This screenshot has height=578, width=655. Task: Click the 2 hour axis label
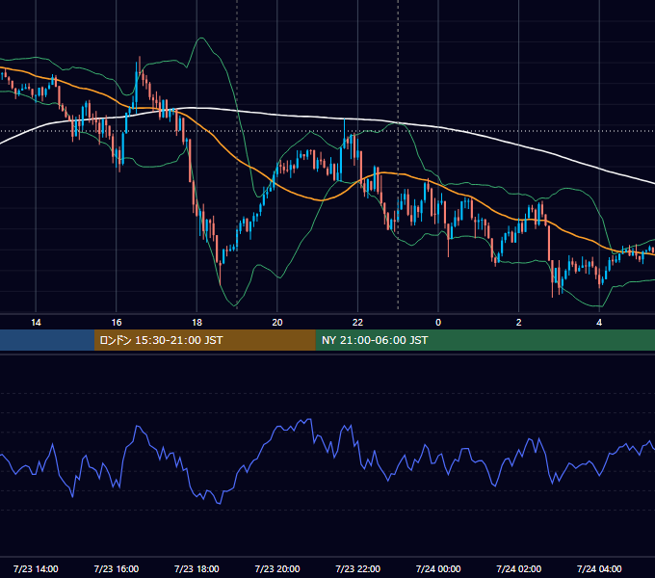(519, 323)
